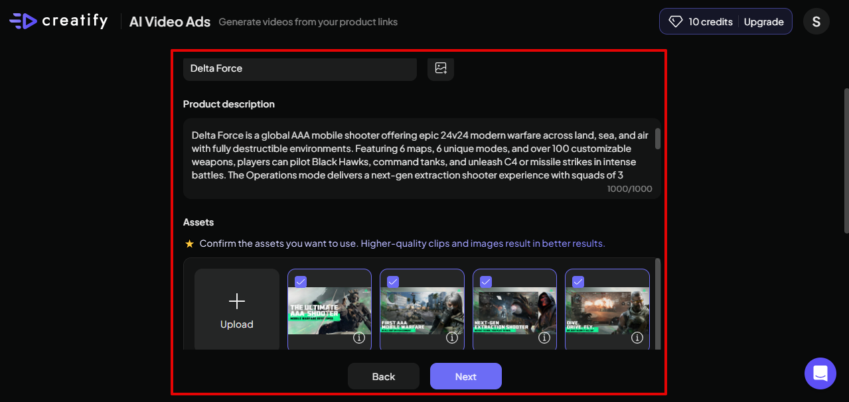The height and width of the screenshot is (402, 849).
Task: Click the AI Video Ads header title
Action: click(170, 22)
